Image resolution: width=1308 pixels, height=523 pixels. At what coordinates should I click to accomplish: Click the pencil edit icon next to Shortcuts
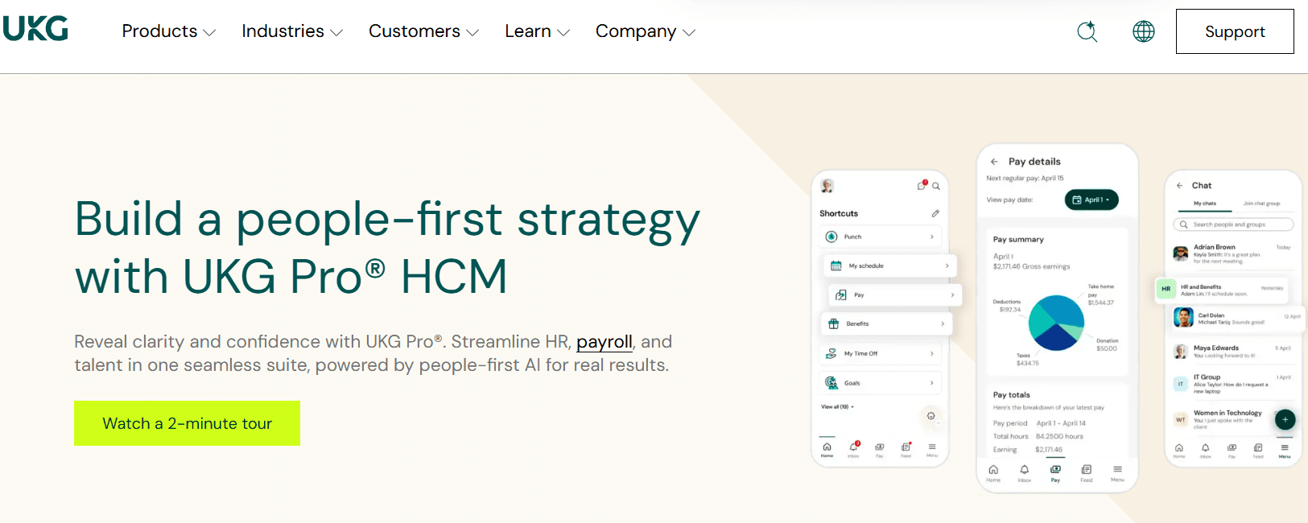coord(935,213)
